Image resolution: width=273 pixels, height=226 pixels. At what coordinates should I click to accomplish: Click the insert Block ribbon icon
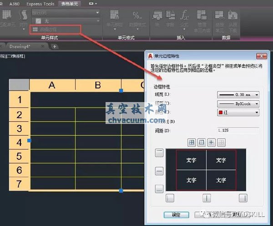pyautogui.click(x=157, y=15)
